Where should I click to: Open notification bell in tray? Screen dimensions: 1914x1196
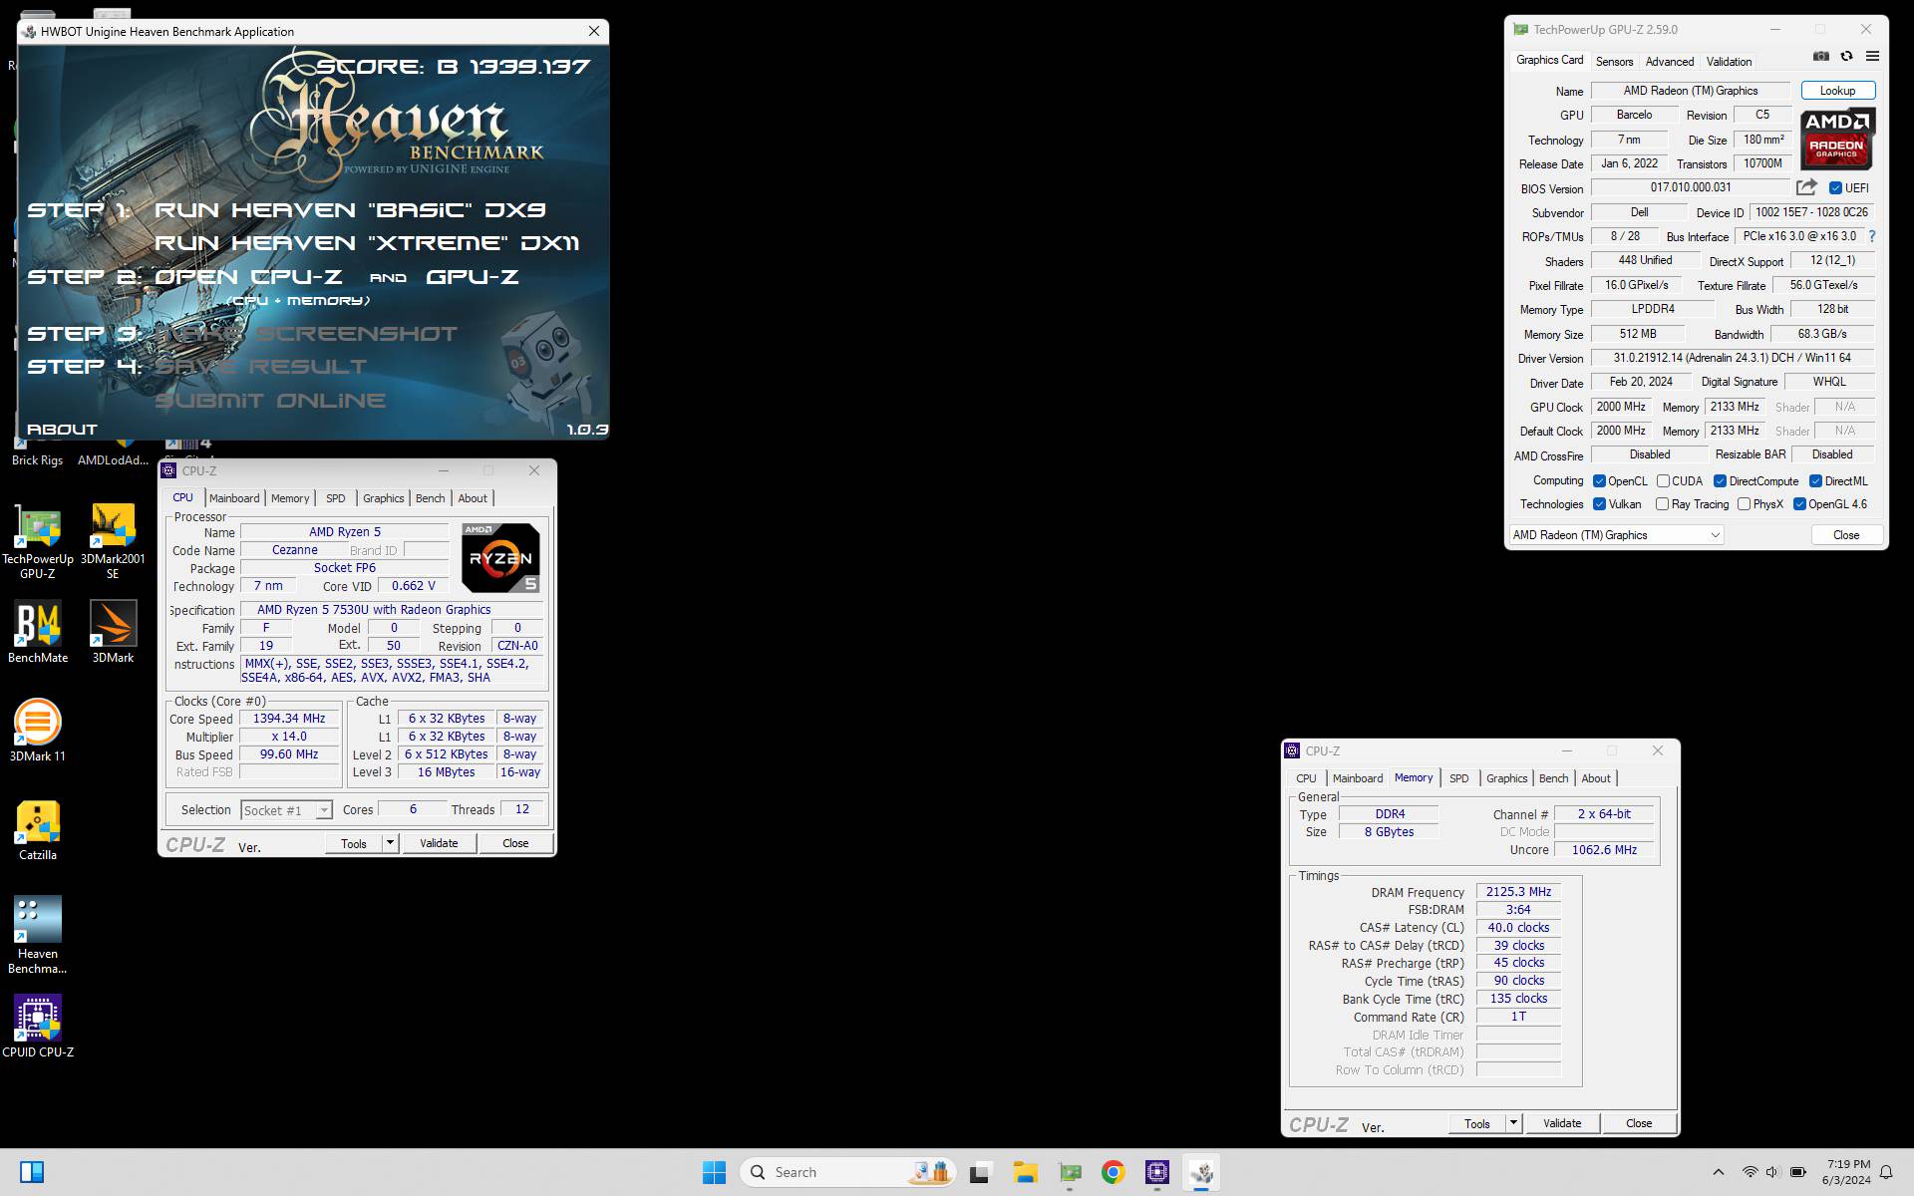pos(1886,1173)
